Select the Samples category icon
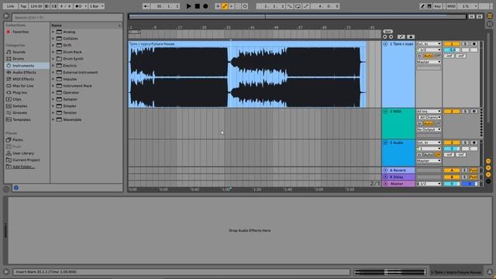This screenshot has height=279, width=496. (x=9, y=106)
